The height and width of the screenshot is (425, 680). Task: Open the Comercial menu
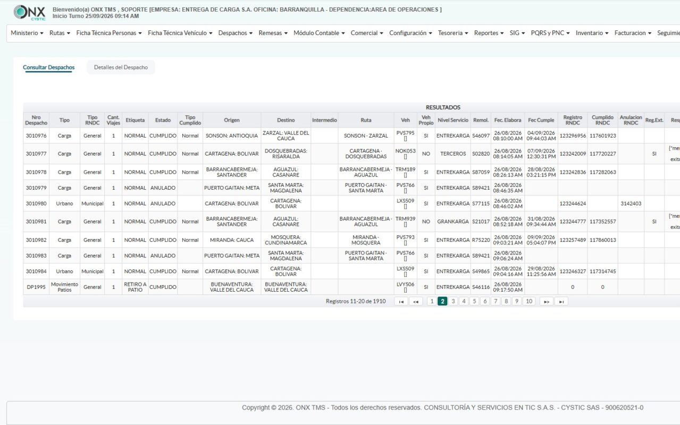click(367, 33)
